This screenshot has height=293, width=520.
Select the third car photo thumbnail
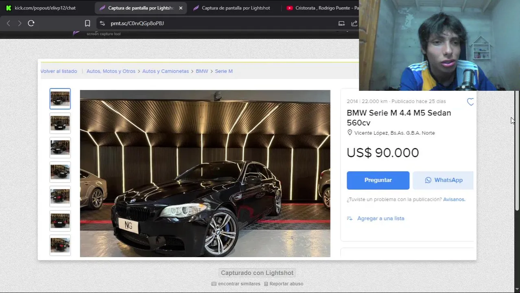coord(60,147)
